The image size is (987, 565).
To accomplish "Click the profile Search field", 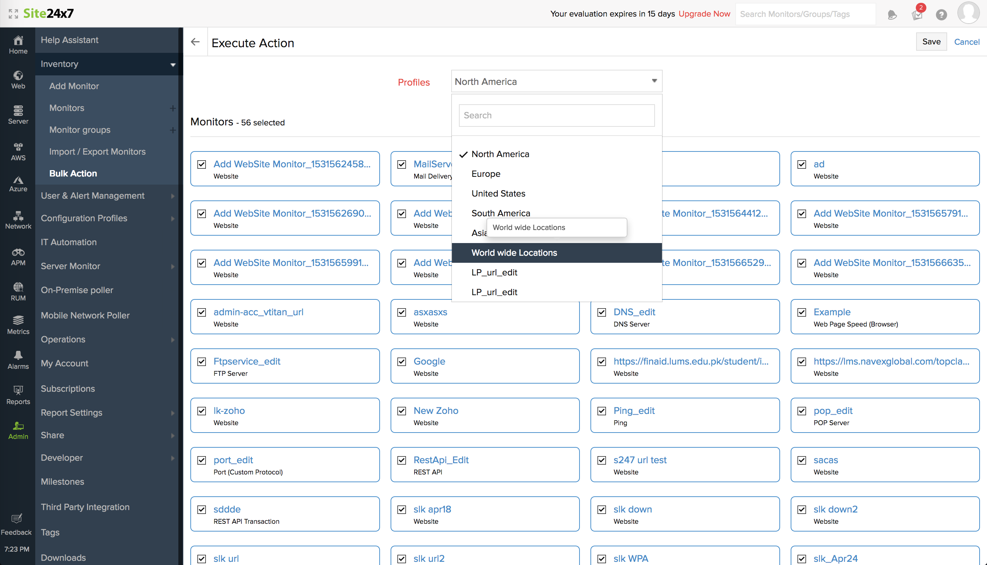I will pyautogui.click(x=556, y=115).
